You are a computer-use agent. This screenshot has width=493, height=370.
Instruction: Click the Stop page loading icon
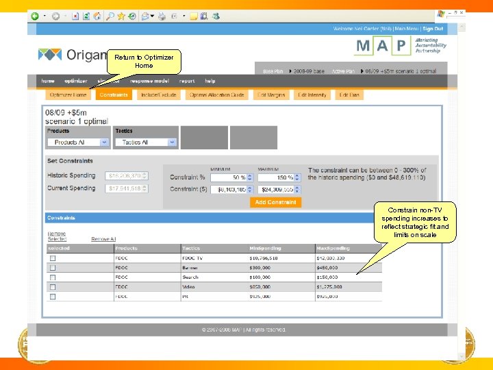(x=75, y=16)
